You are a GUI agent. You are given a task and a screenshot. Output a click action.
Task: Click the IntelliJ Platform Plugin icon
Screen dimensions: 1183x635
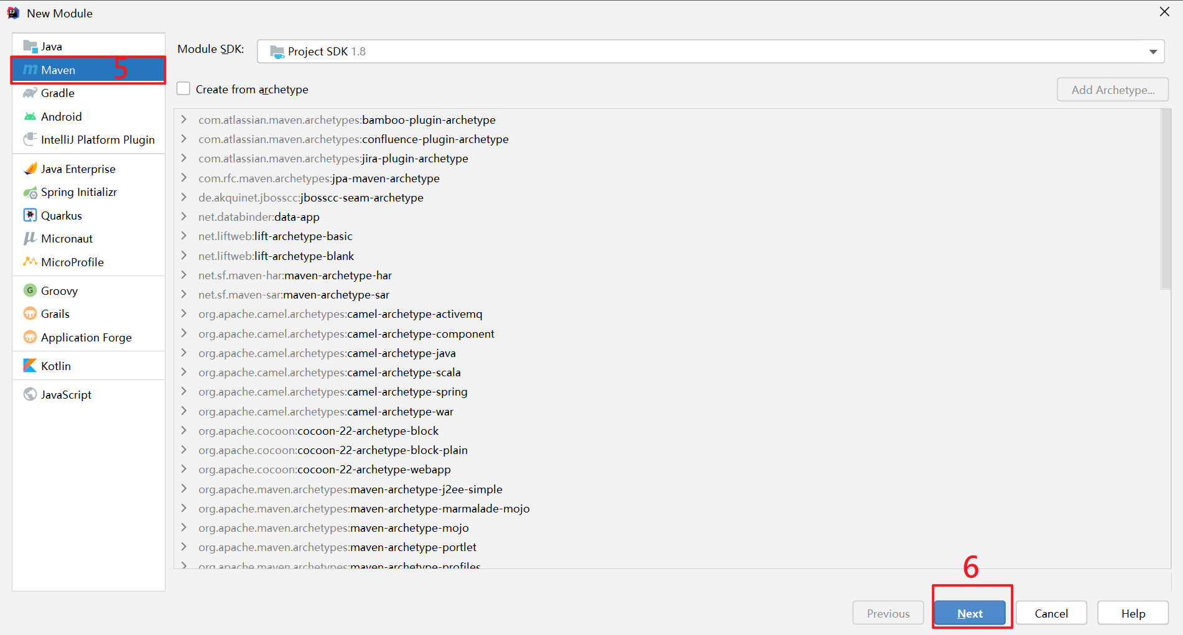pos(30,139)
